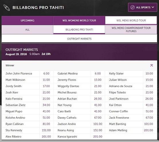
Task: Select Michel Bourez odds 21.00
Action: click(98, 92)
